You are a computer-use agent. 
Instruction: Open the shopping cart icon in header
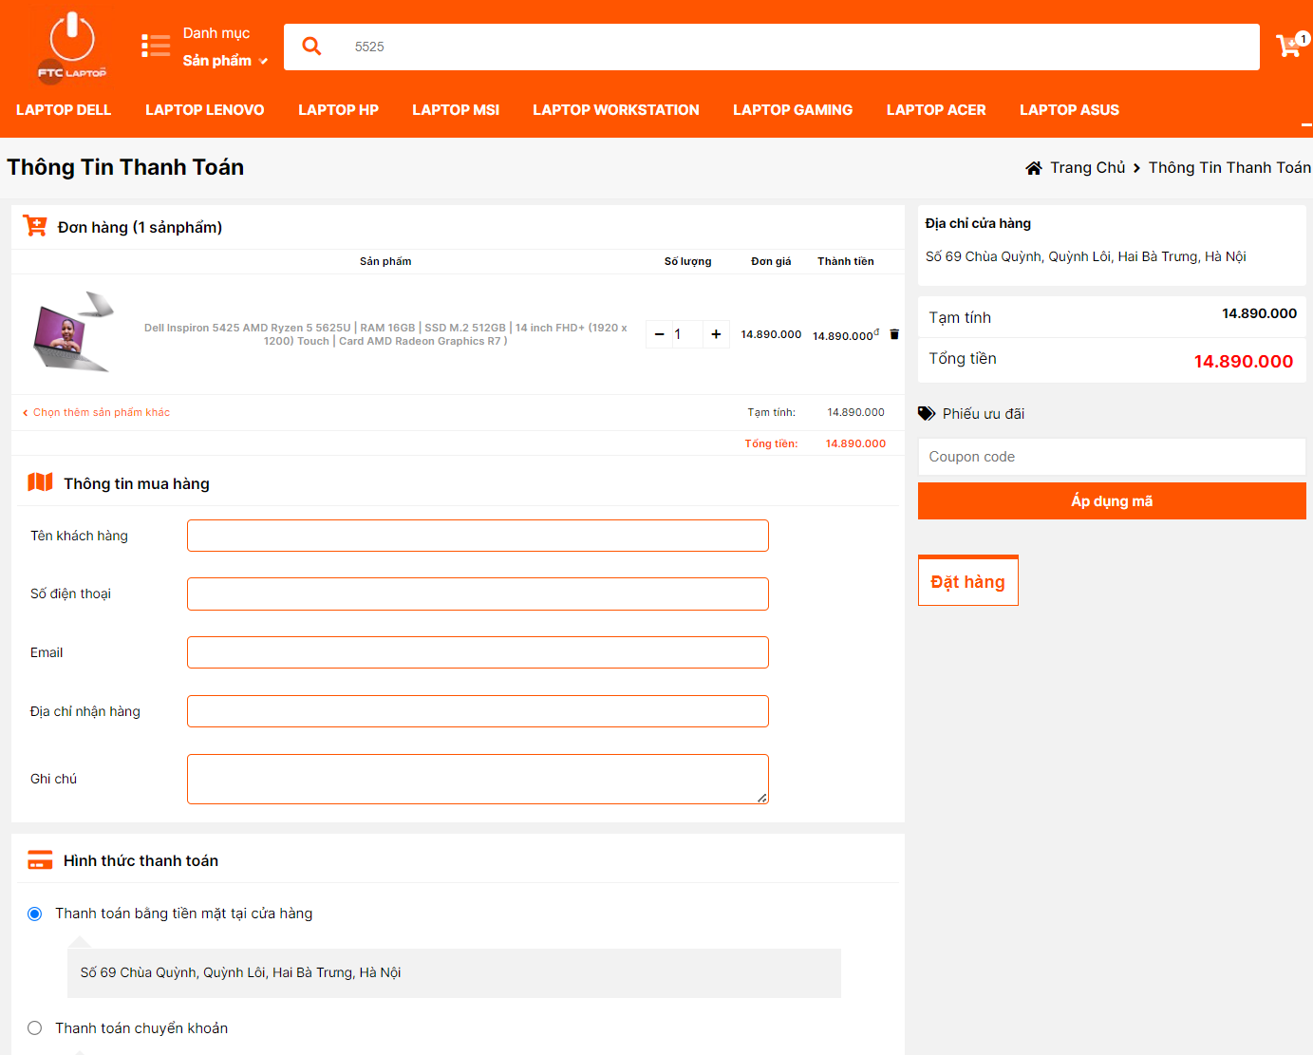1290,46
